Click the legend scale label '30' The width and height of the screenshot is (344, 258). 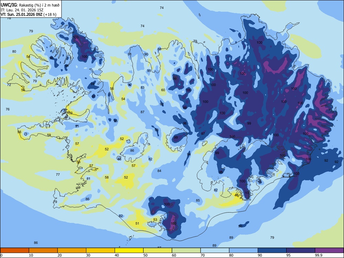pyautogui.click(x=88, y=255)
